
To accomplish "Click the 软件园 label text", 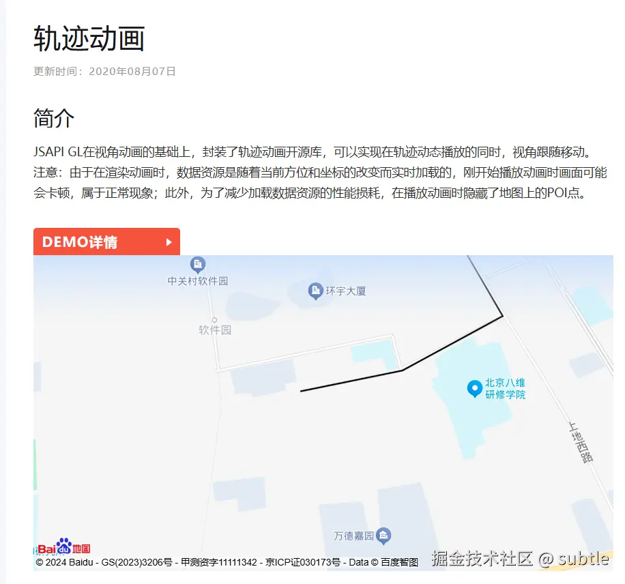I will coord(215,330).
